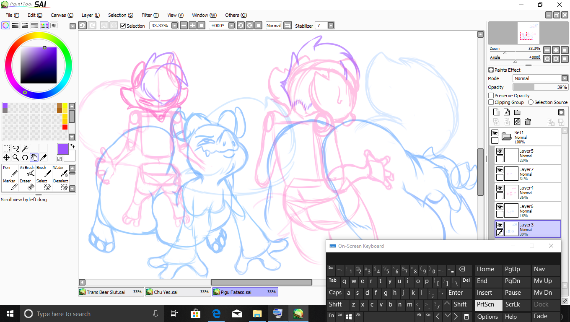Adjust the layer Opacity slider

[541, 87]
